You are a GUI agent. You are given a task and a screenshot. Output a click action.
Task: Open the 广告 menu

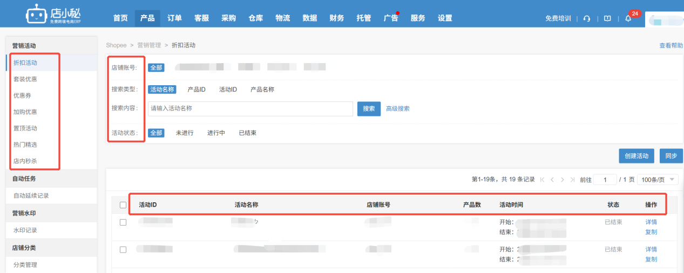(x=391, y=18)
